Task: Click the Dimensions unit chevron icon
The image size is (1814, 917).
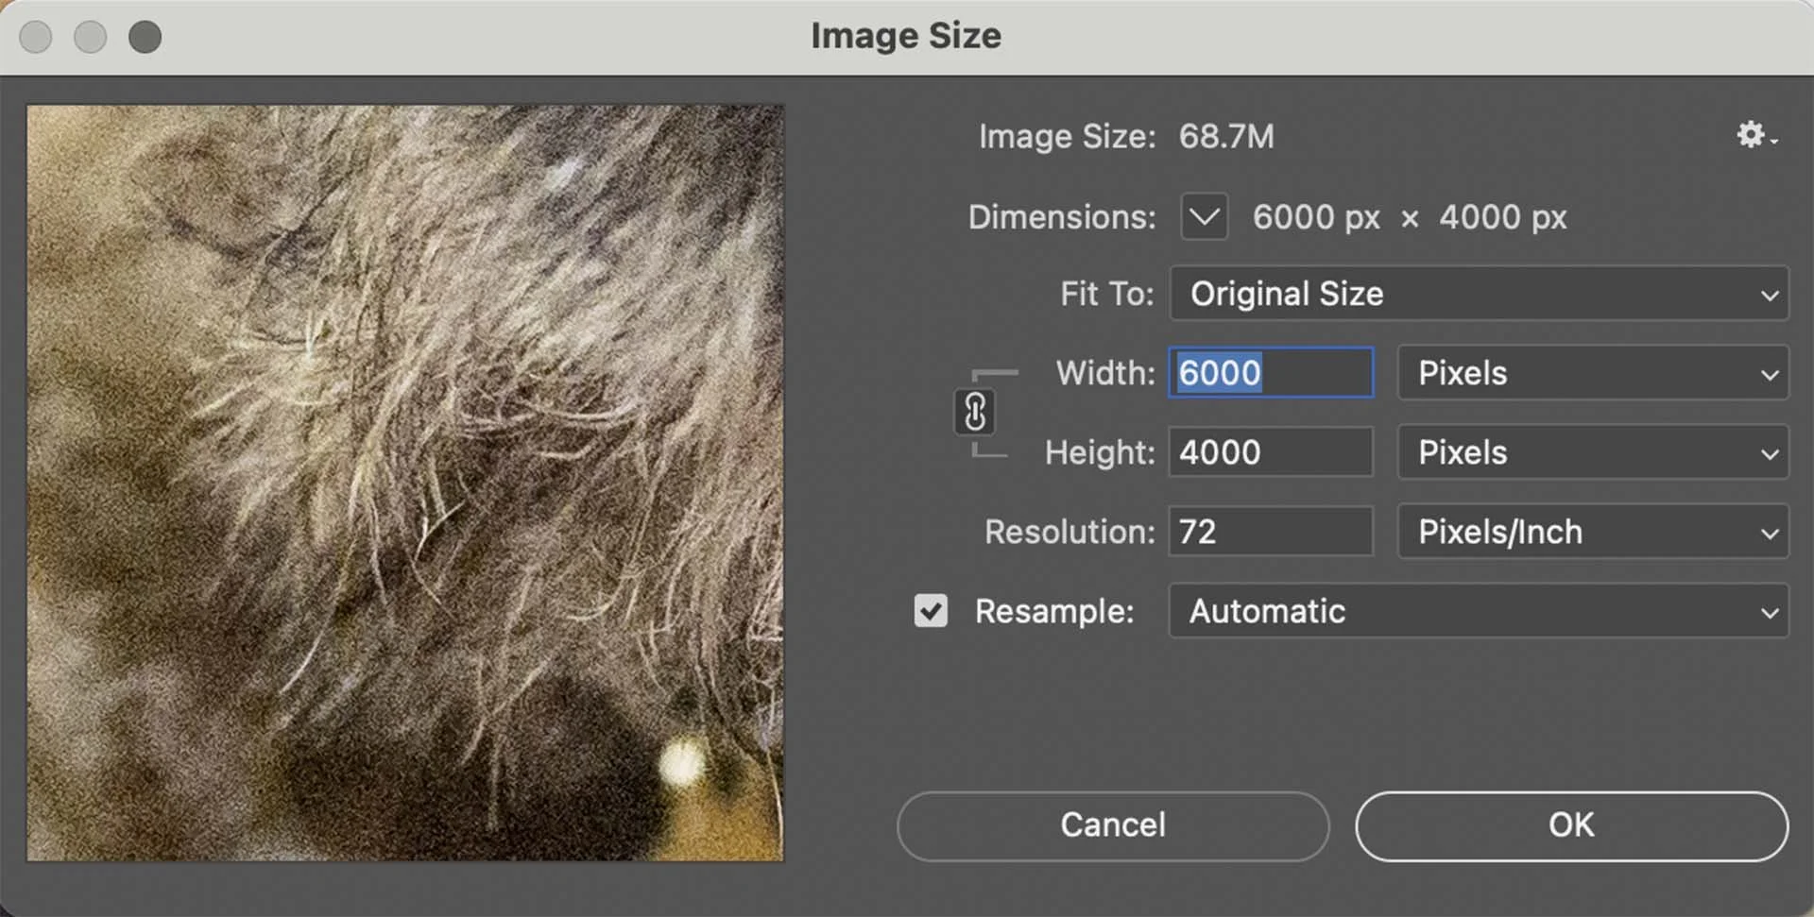Action: coord(1204,216)
